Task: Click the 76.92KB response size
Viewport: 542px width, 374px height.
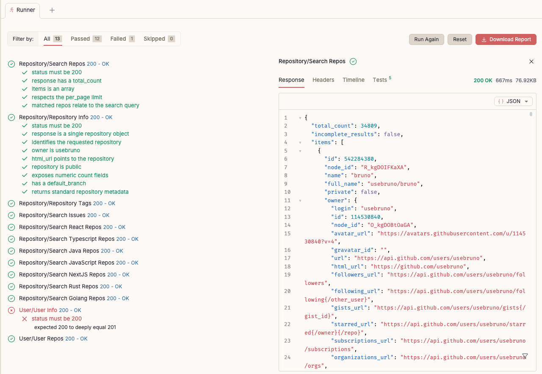Action: [526, 80]
